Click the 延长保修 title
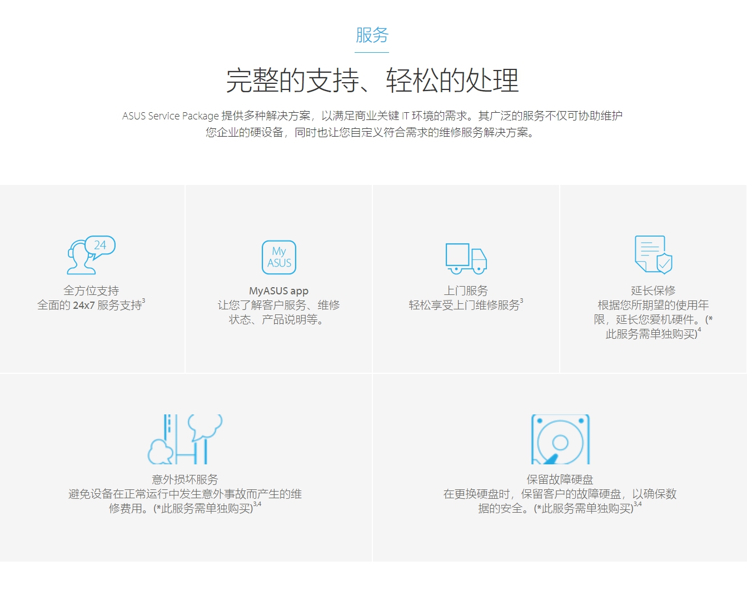This screenshot has width=747, height=591. pos(654,291)
